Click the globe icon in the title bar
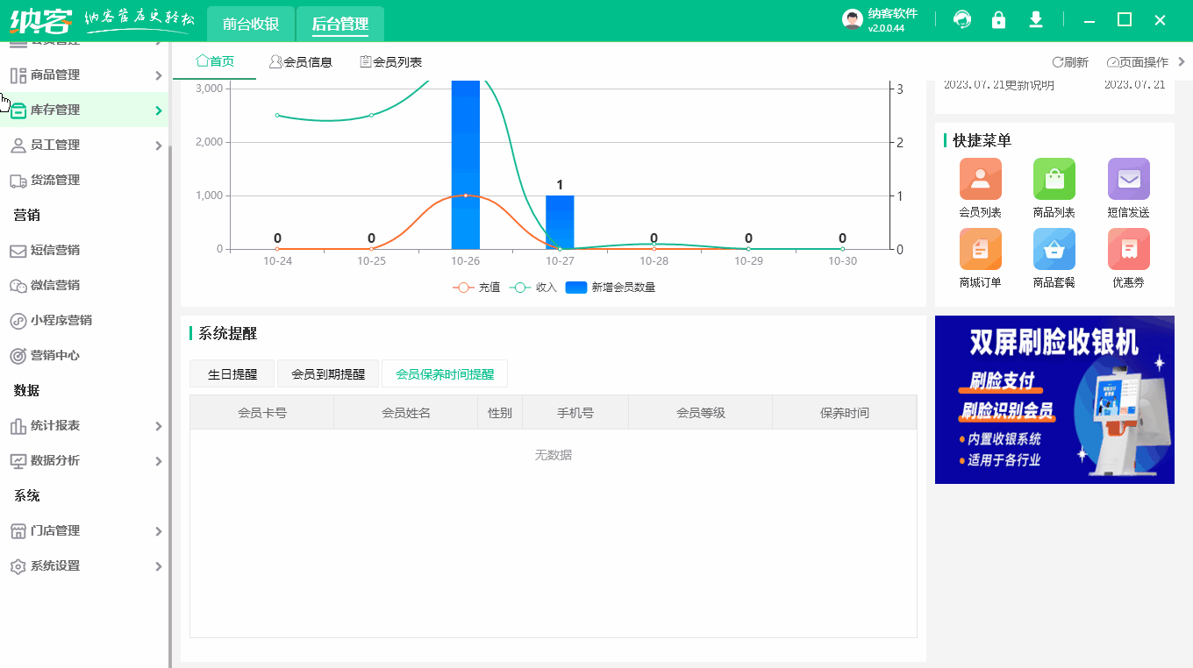1193x668 pixels. click(x=962, y=18)
